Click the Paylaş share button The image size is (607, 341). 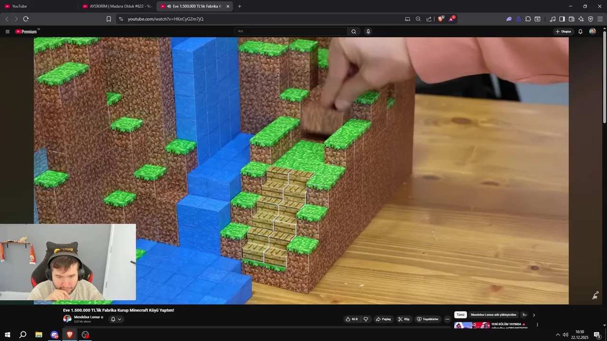pos(384,319)
